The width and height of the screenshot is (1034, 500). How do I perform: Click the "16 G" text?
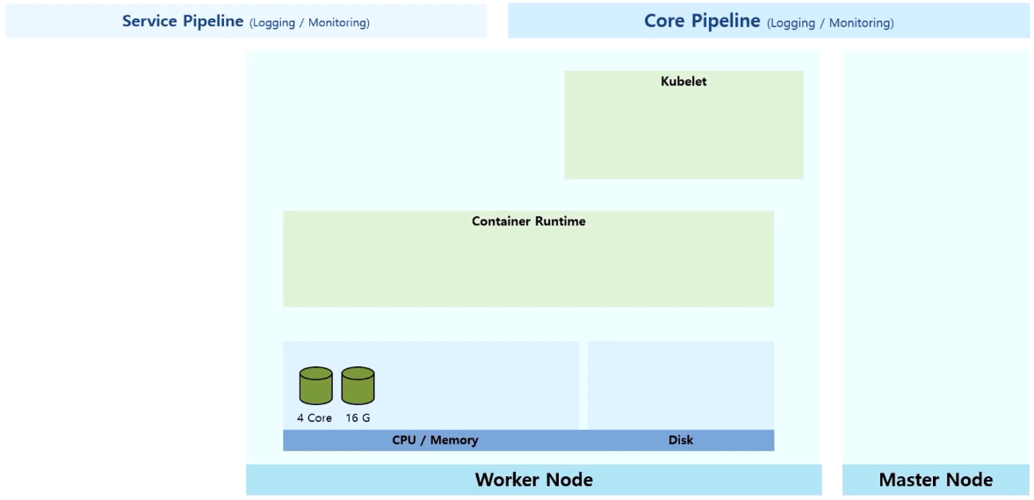click(x=358, y=418)
